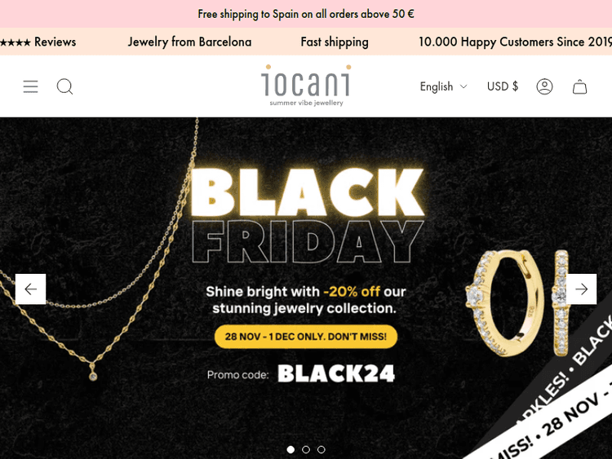Select the first slide indicator dot
This screenshot has width=612, height=459.
(x=290, y=449)
